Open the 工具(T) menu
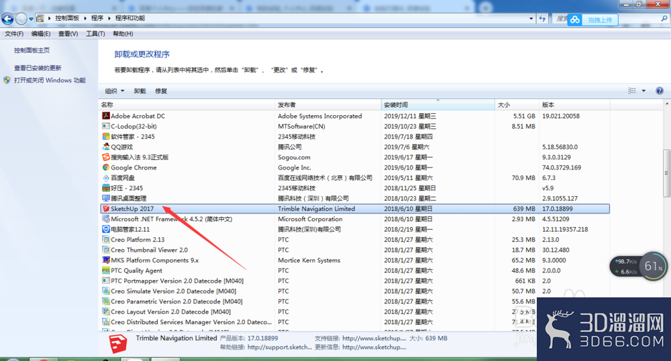 click(95, 33)
